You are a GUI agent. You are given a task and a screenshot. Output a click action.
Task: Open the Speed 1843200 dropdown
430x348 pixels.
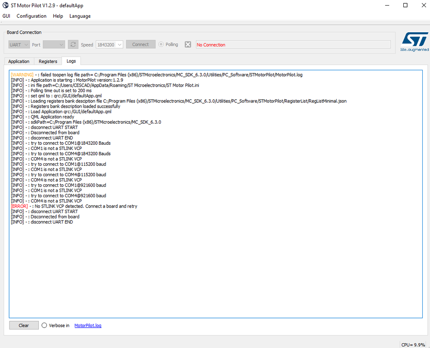[109, 44]
